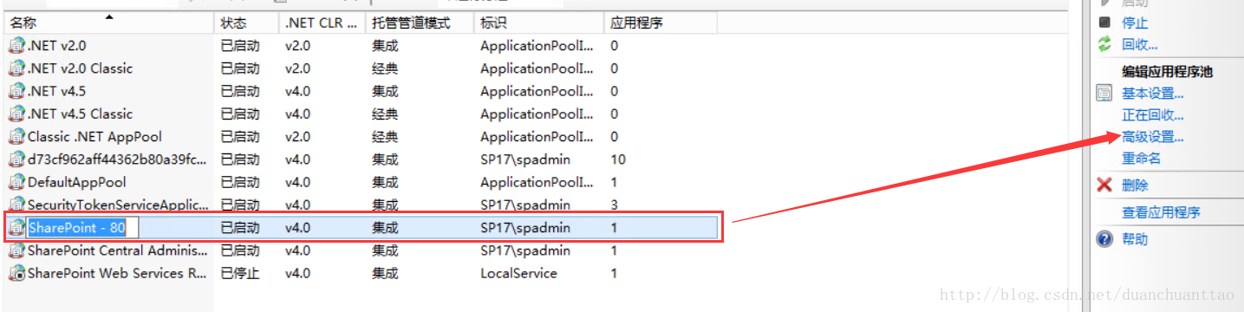View applications link (查看应用程序)
The height and width of the screenshot is (312, 1244).
pyautogui.click(x=1161, y=212)
